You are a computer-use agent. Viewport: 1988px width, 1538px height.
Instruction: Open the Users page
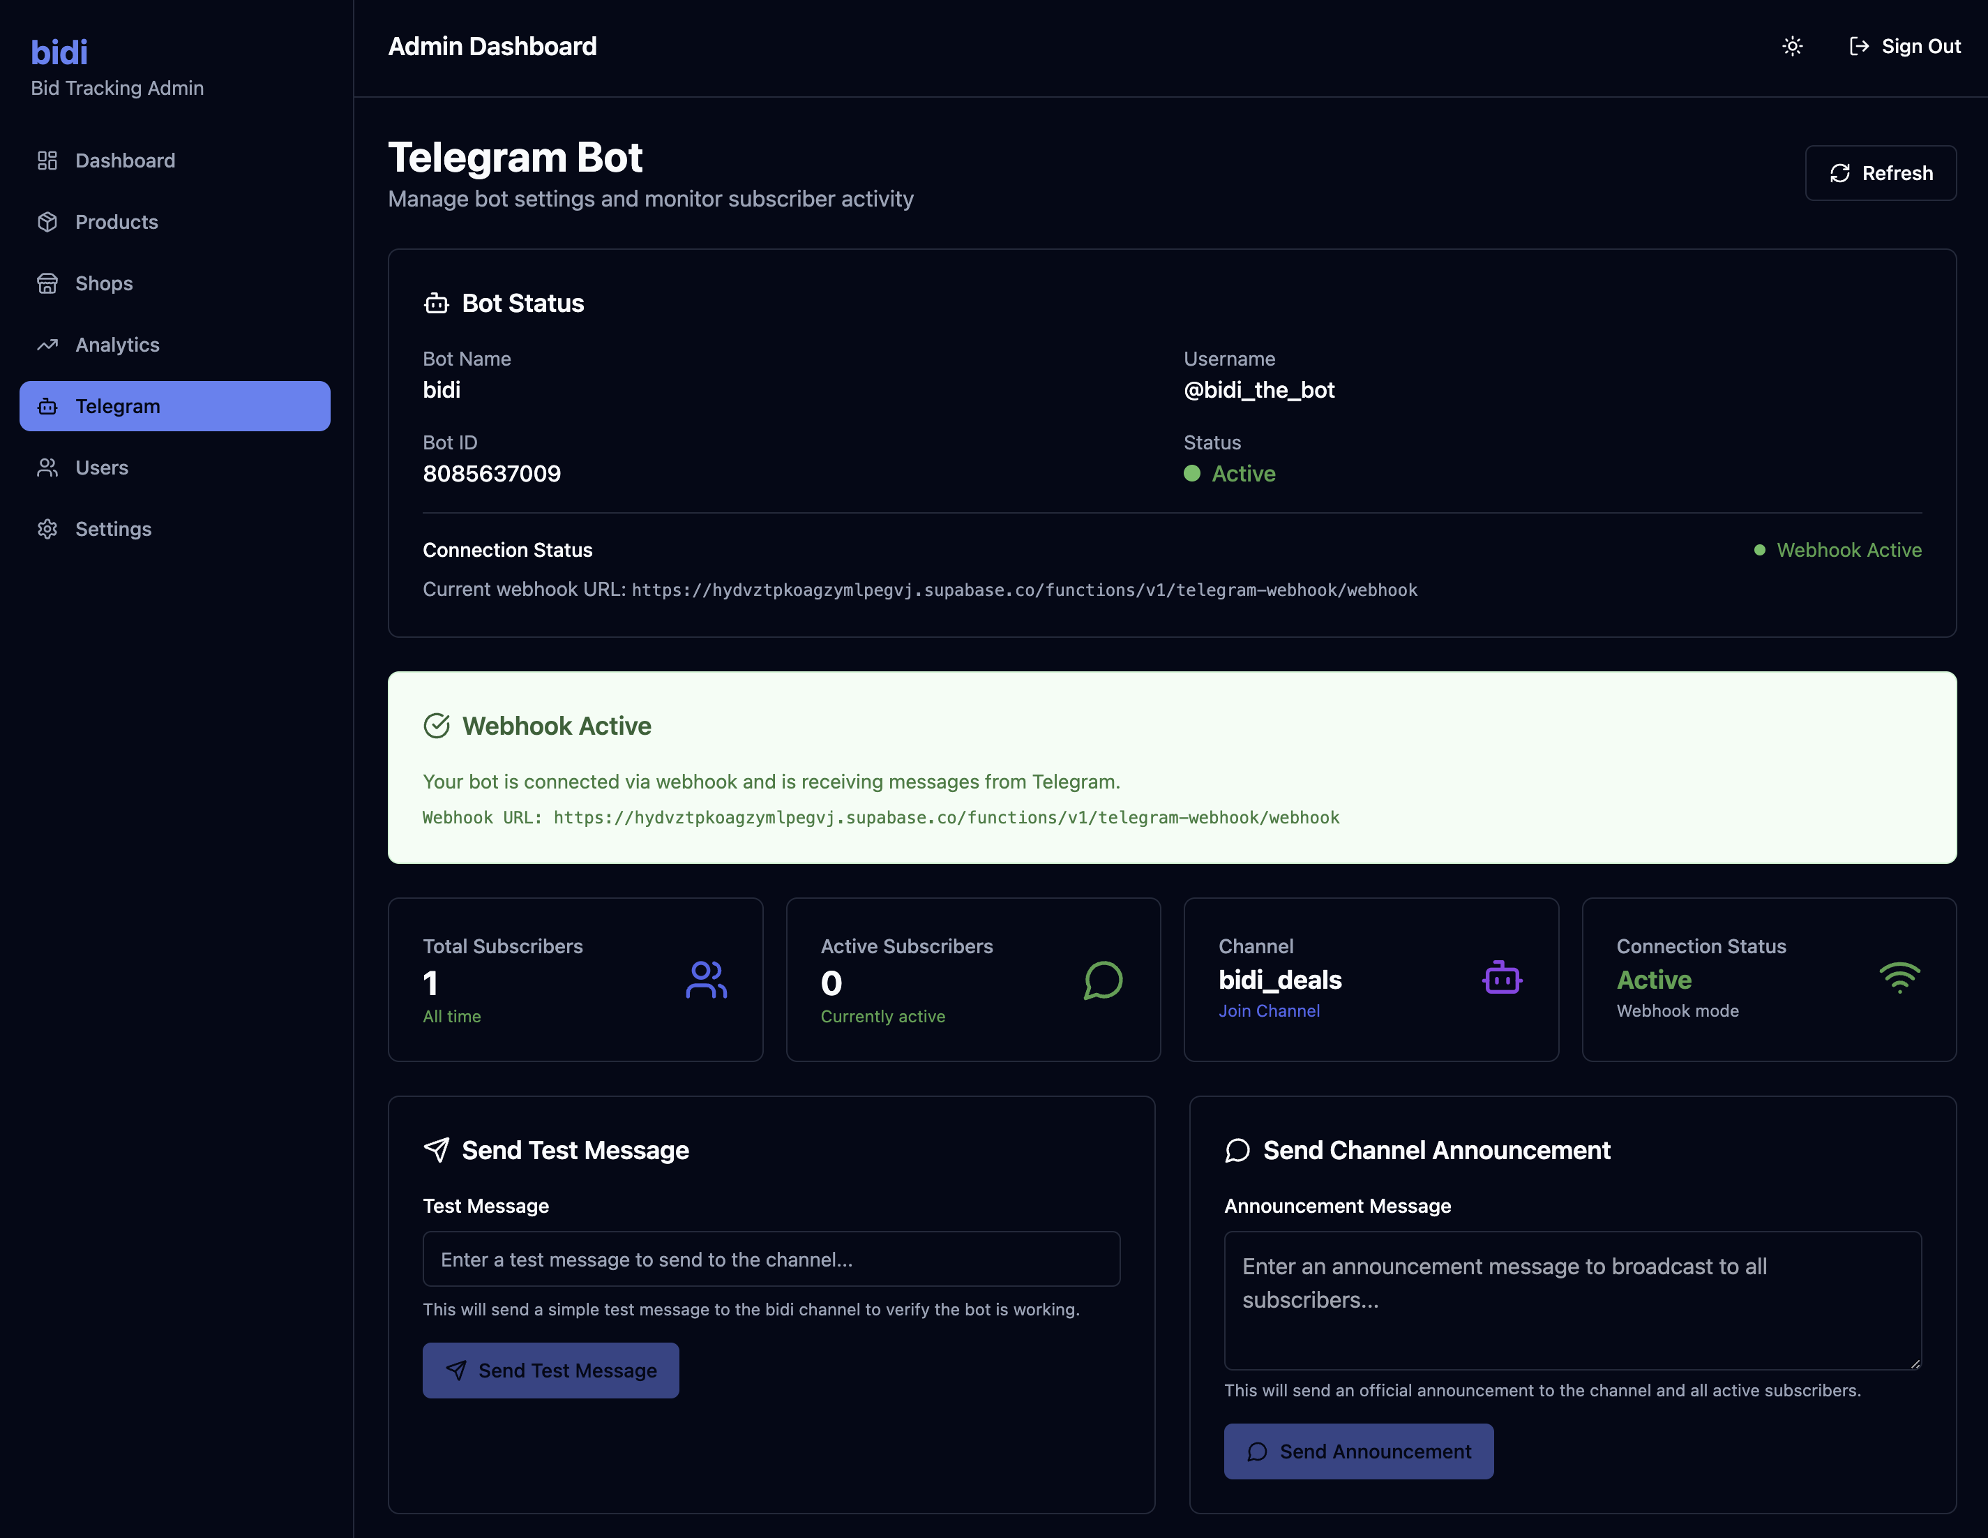[102, 468]
